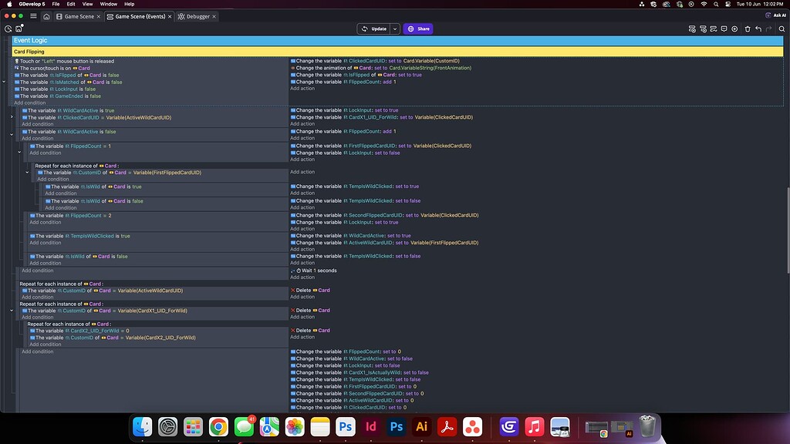The width and height of the screenshot is (790, 444).
Task: Close the Debugger tab
Action: (214, 17)
